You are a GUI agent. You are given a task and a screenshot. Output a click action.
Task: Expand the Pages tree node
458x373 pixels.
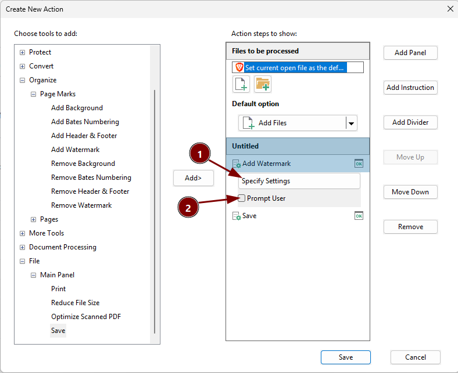pyautogui.click(x=33, y=220)
